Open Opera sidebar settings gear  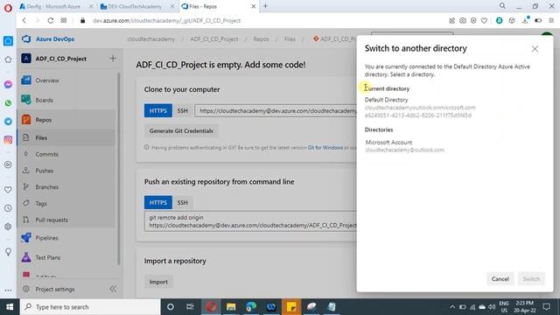[8, 227]
